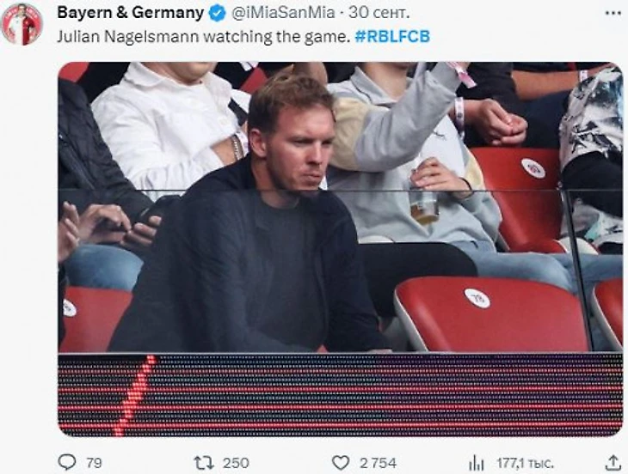This screenshot has width=628, height=474.
Task: Open the #RBLFCB hashtag link
Action: [x=392, y=36]
